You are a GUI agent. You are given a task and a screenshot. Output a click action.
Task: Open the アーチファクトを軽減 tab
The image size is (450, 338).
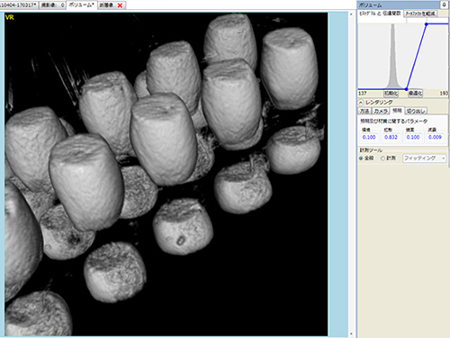[x=420, y=14]
